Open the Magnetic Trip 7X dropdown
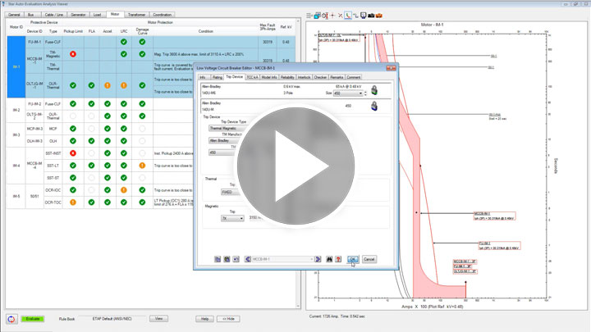 point(241,218)
